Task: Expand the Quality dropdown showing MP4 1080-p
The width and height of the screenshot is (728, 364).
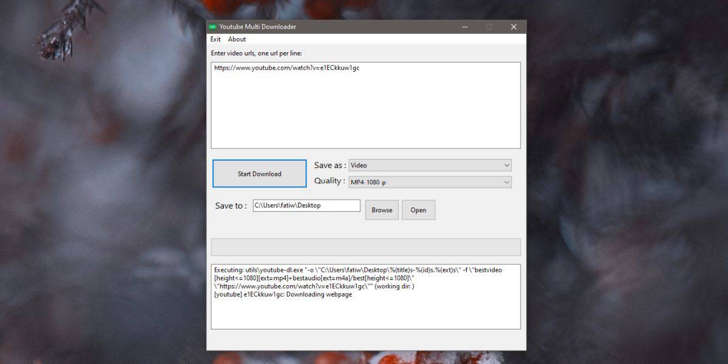Action: pos(430,182)
